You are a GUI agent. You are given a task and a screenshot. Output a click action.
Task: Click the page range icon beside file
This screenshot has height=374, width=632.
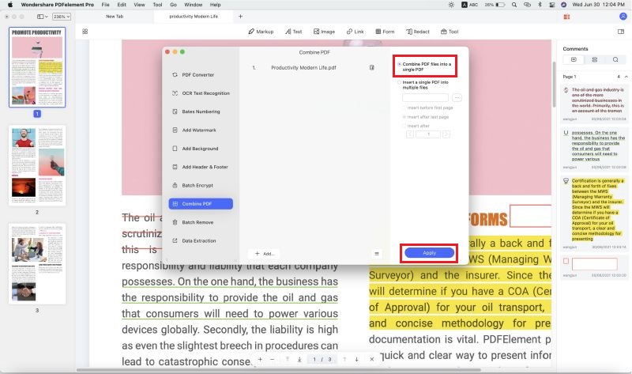coord(371,68)
